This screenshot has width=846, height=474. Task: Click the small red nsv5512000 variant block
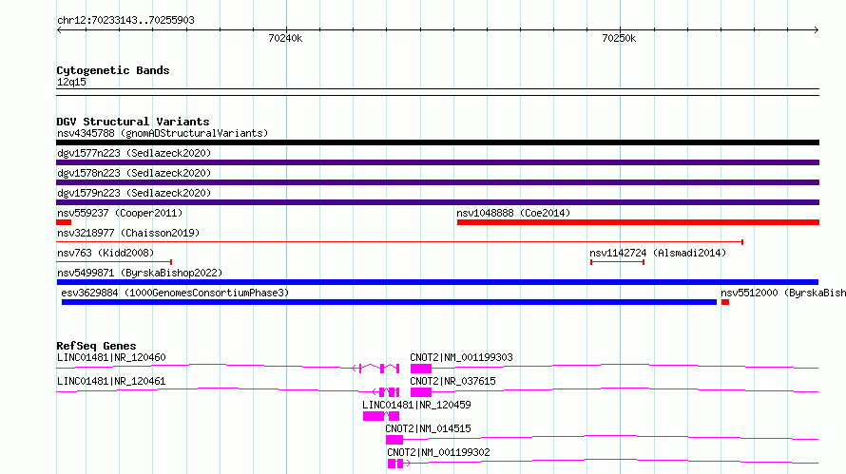(x=725, y=302)
